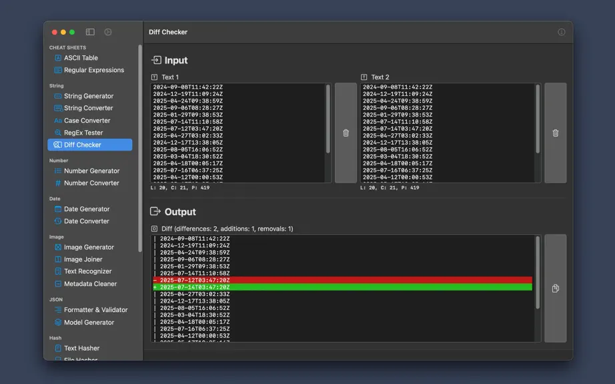Click the Text 2 editor scrollbar
The width and height of the screenshot is (615, 384).
click(x=538, y=119)
